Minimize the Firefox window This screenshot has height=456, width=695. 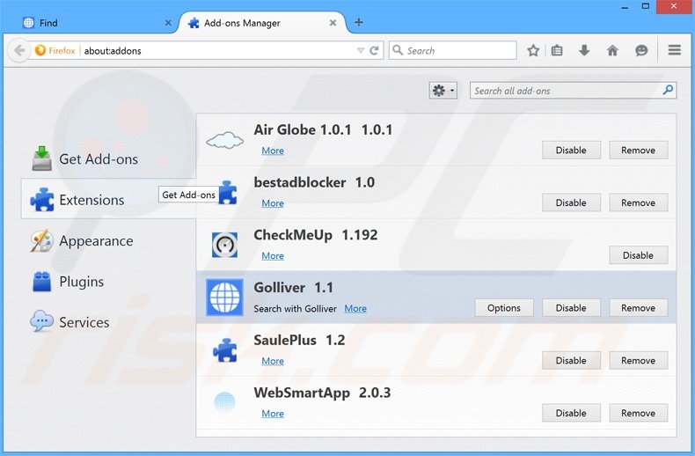tap(625, 7)
